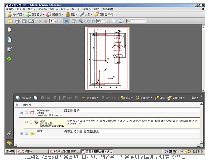This screenshot has height=162, width=209.
Task: Choose the Select tool cursor icon
Action: tap(66, 21)
